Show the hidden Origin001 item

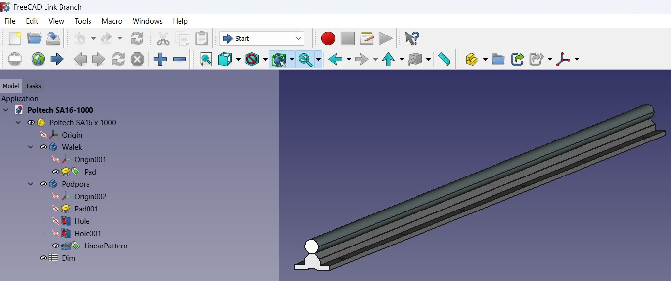(56, 159)
